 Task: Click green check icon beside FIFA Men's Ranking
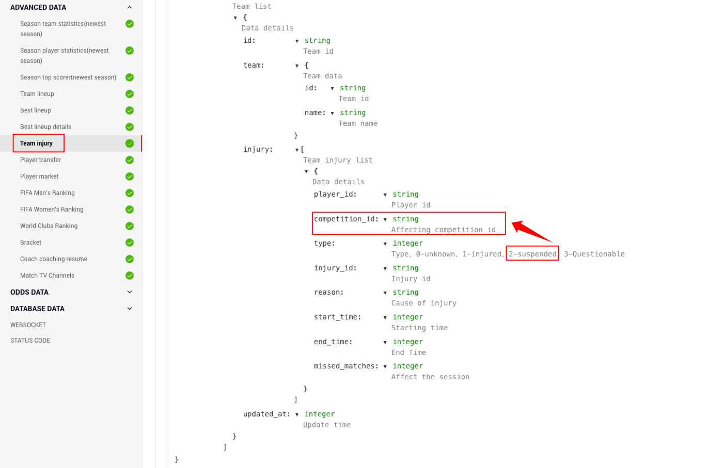[130, 193]
